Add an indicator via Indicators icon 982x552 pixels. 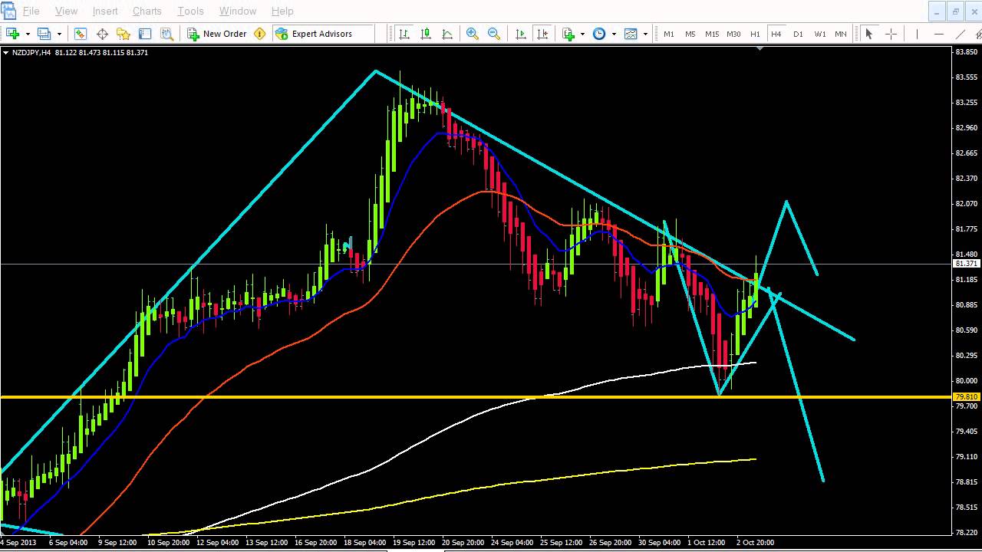[x=568, y=34]
